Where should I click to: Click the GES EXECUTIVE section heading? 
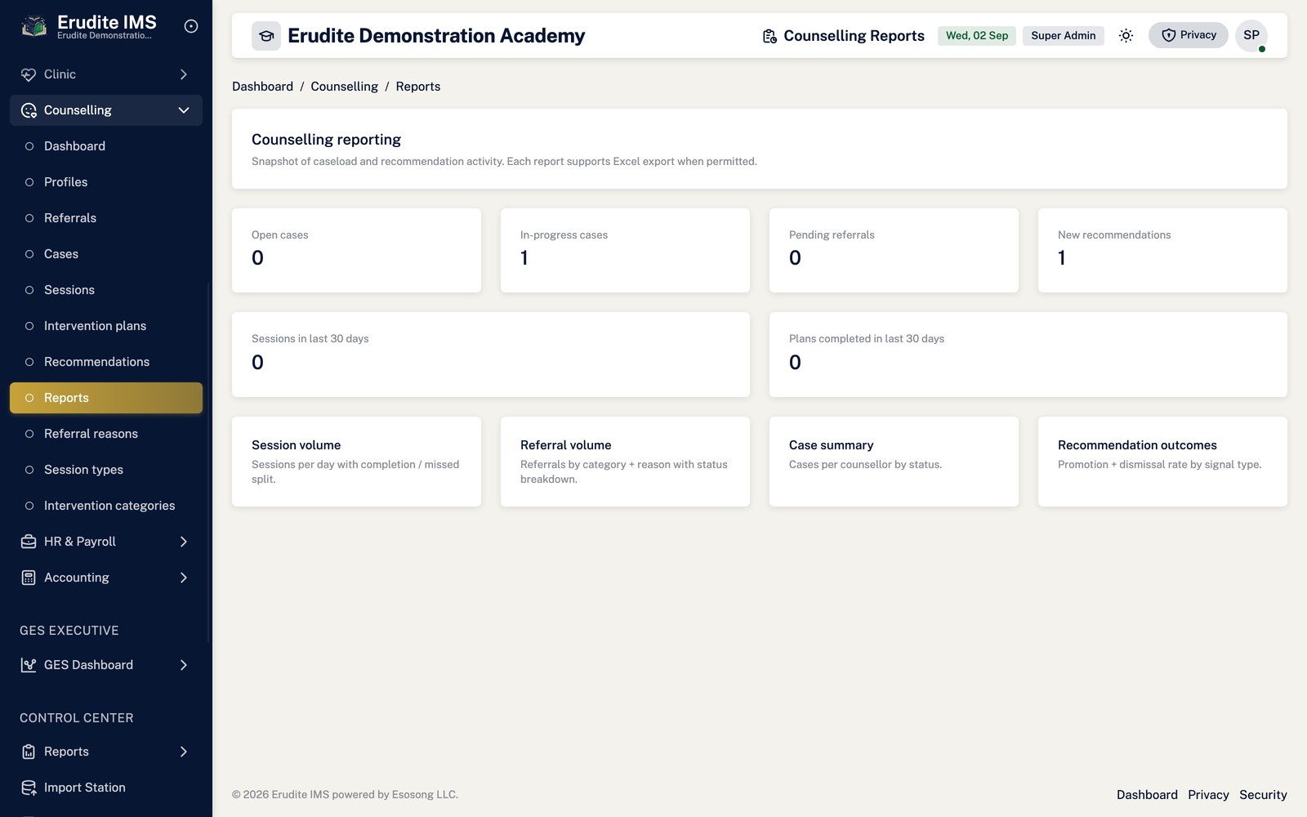(x=69, y=631)
